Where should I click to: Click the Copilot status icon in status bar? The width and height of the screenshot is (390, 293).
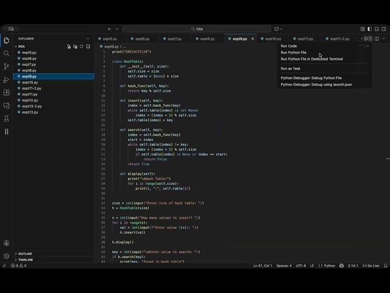coord(341,266)
